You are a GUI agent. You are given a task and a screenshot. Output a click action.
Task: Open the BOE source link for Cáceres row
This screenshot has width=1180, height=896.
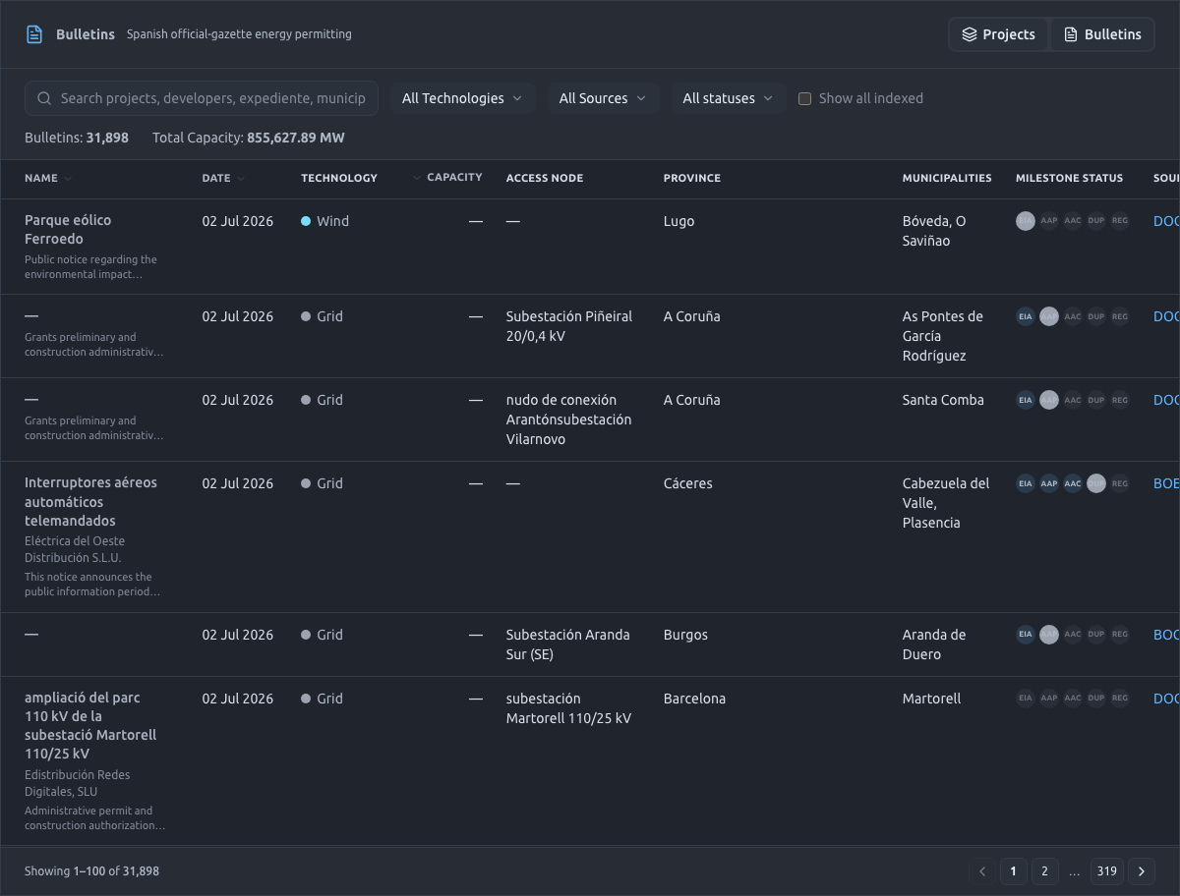(1166, 483)
